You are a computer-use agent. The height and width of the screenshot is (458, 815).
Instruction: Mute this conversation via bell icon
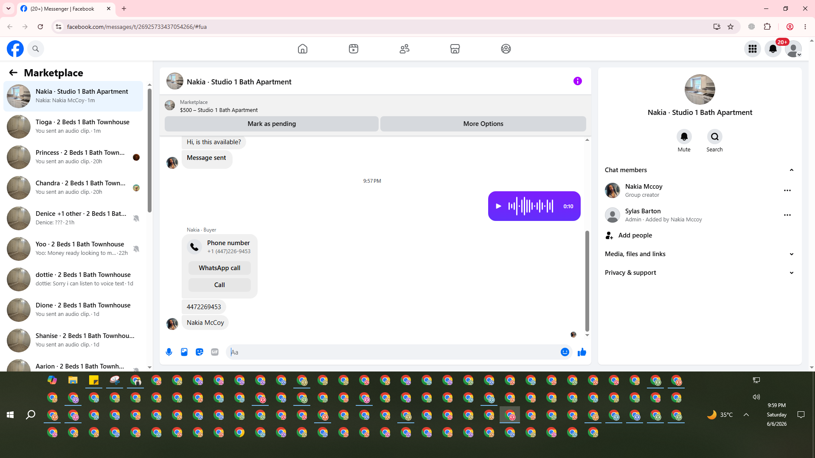click(684, 137)
